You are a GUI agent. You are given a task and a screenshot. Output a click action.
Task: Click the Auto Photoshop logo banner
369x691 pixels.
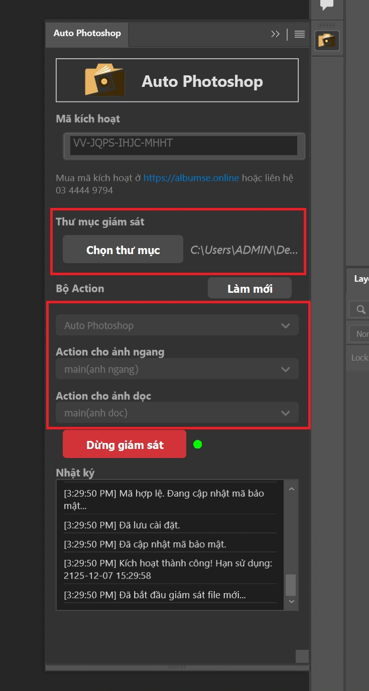tap(177, 80)
